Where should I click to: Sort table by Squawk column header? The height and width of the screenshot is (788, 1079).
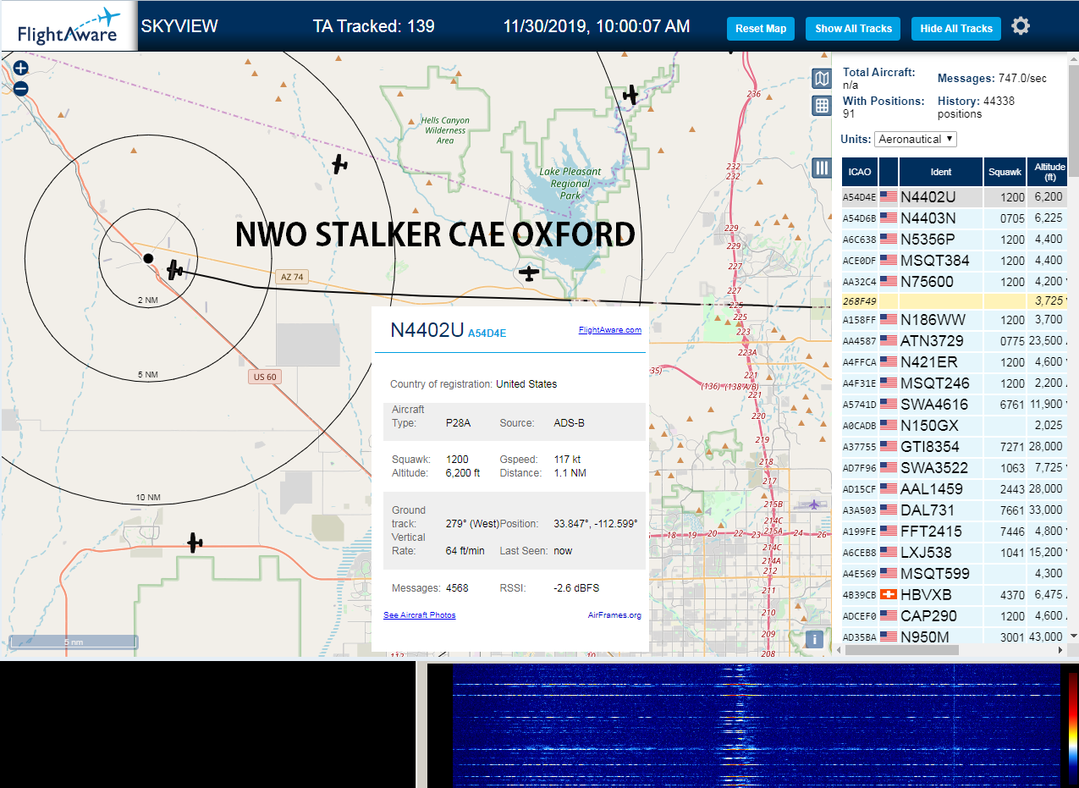[1005, 172]
